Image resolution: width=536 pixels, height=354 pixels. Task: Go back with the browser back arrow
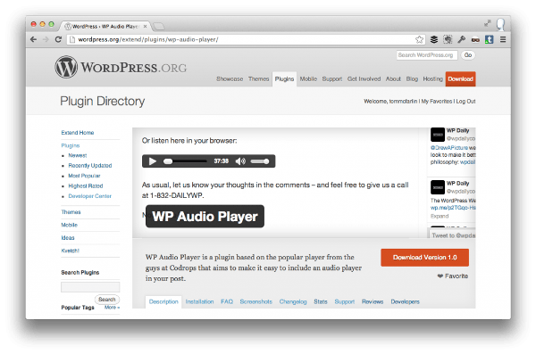click(33, 39)
